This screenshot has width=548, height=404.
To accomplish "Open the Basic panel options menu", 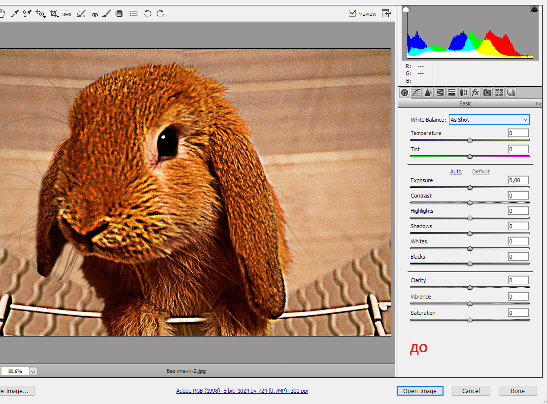I will pyautogui.click(x=536, y=103).
